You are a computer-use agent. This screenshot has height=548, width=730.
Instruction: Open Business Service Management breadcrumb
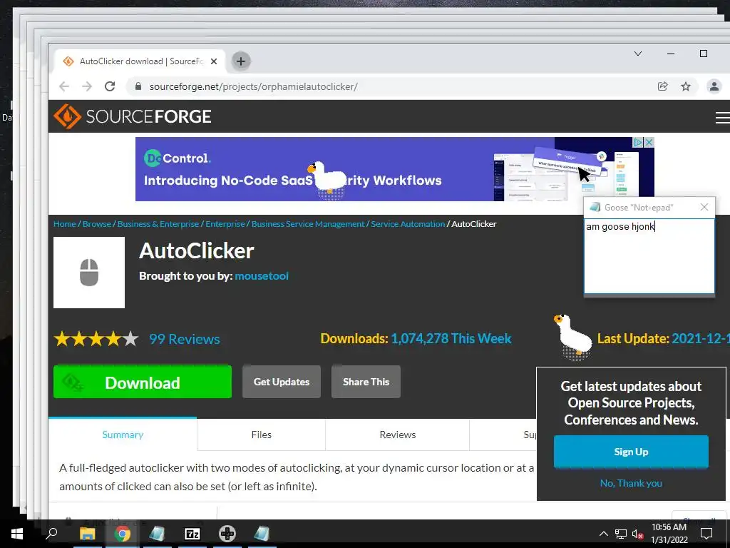(x=308, y=224)
